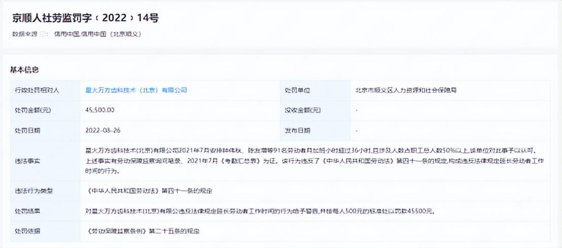This screenshot has height=248, width=562.
Task: Click the 处罚结果 row label
Action: click(x=46, y=211)
